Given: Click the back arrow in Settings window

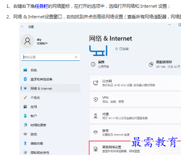Looking at the screenshot, I should pyautogui.click(x=22, y=27).
